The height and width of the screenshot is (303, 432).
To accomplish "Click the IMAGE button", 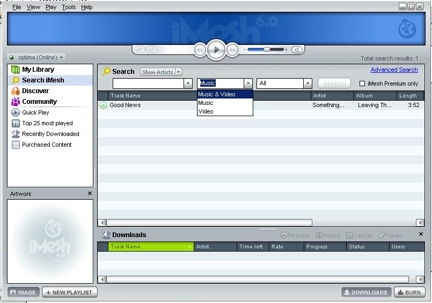I will 24,292.
